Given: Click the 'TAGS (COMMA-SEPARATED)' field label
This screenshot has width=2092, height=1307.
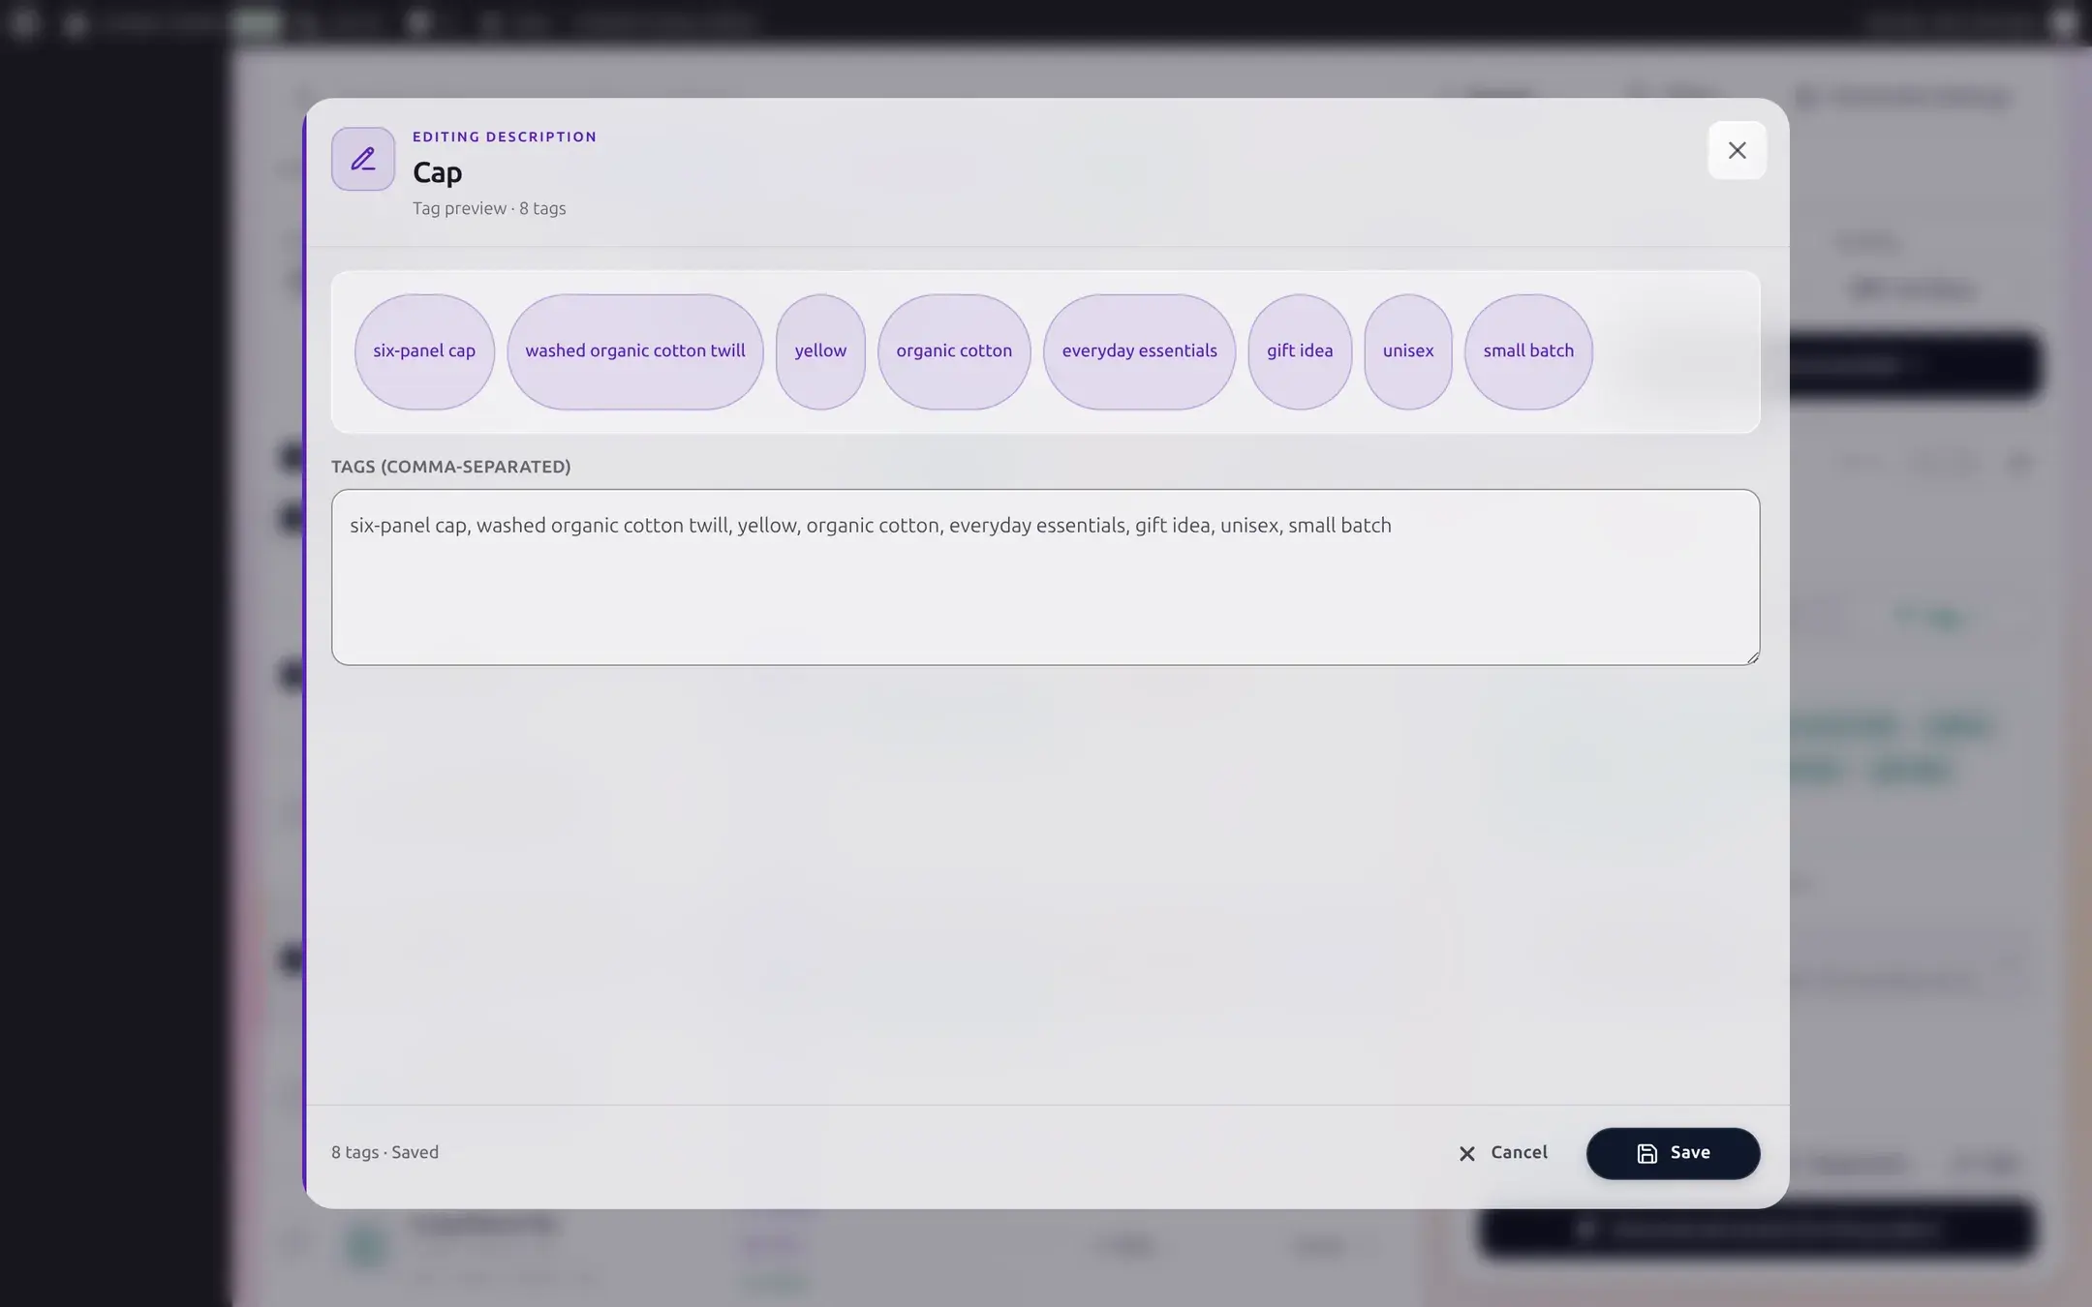Looking at the screenshot, I should point(451,467).
